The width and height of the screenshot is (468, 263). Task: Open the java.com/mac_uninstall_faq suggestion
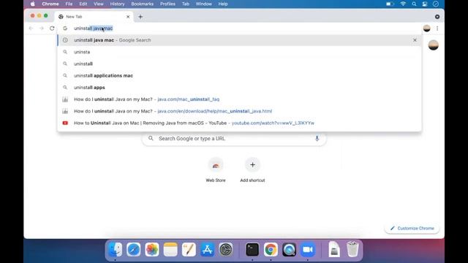[239, 99]
